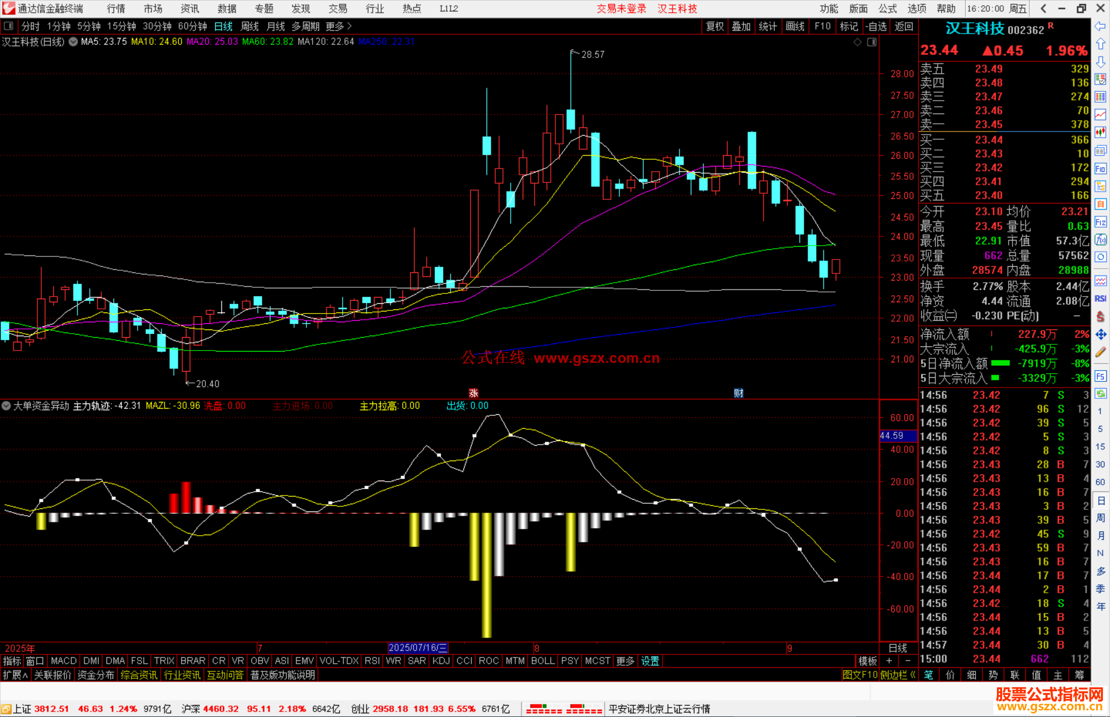Select the 周 period in right sidebar

[x=1100, y=518]
